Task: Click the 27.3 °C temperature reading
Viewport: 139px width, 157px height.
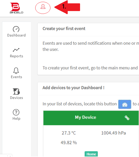Action: click(69, 133)
